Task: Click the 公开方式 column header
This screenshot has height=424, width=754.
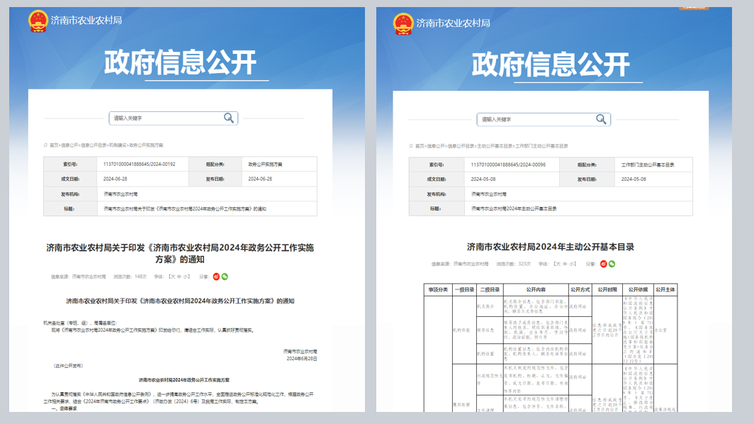Action: point(580,289)
